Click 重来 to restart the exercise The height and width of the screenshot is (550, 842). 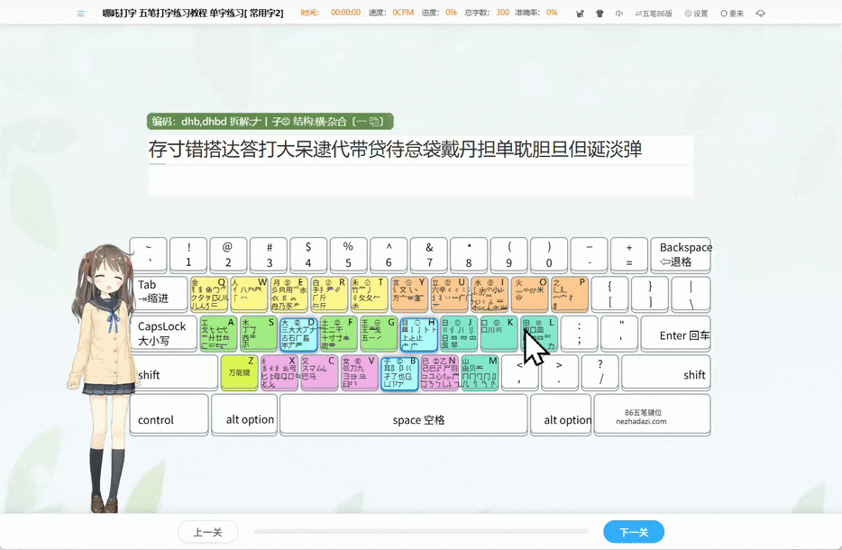point(731,14)
